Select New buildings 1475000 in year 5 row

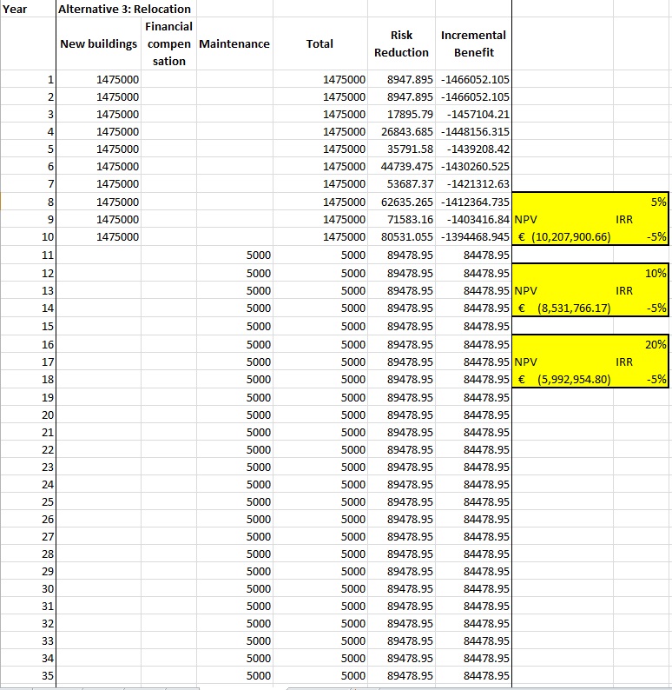tap(99, 149)
